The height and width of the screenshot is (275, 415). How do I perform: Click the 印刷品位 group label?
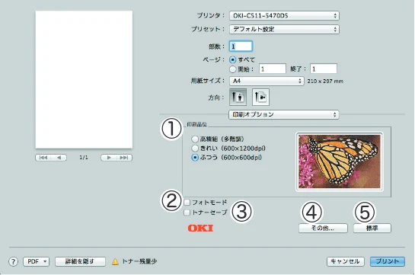click(196, 124)
